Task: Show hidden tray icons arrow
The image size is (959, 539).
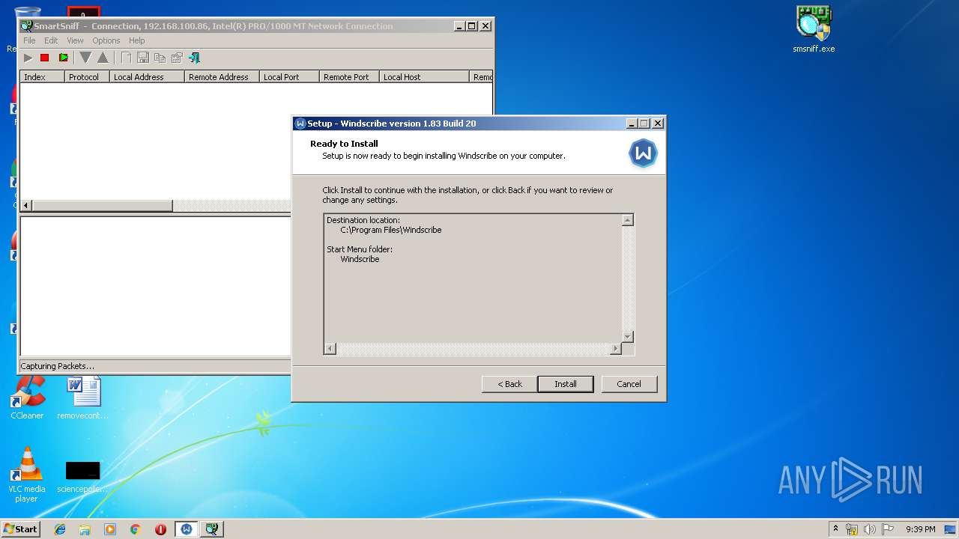Action: (x=835, y=529)
